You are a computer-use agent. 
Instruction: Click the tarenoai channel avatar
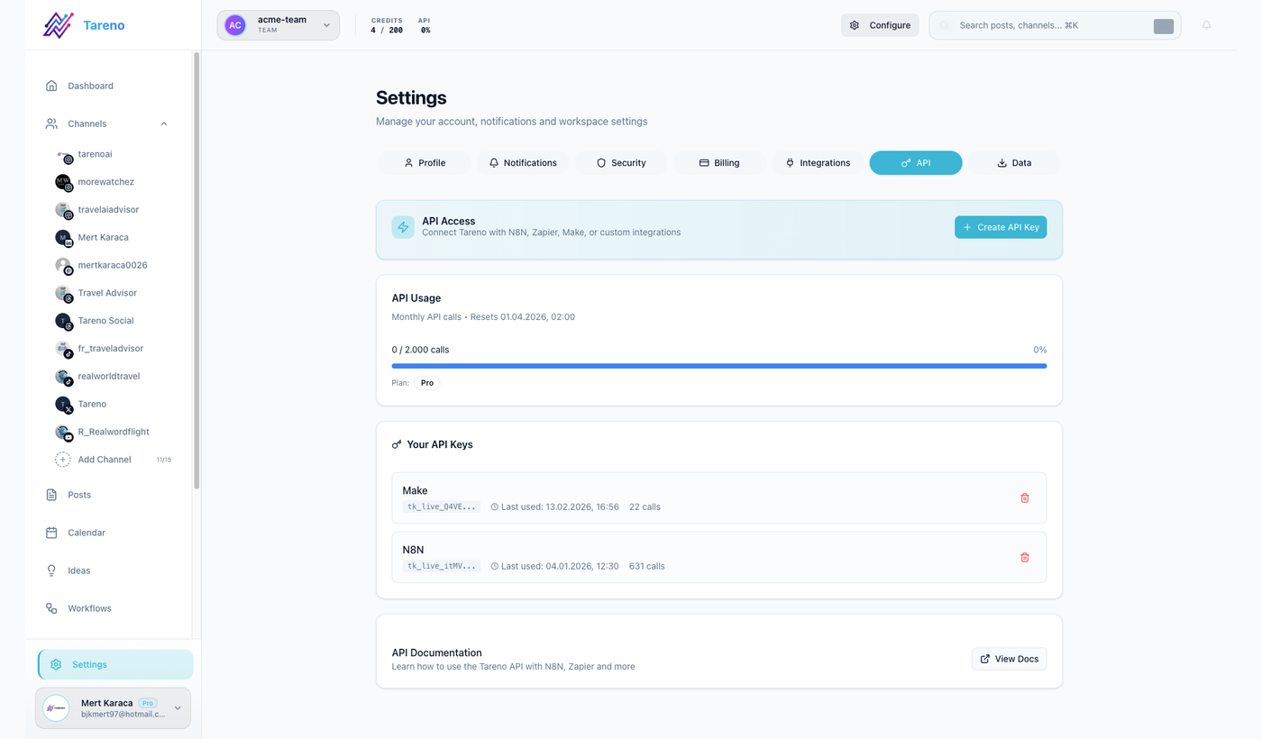[63, 155]
